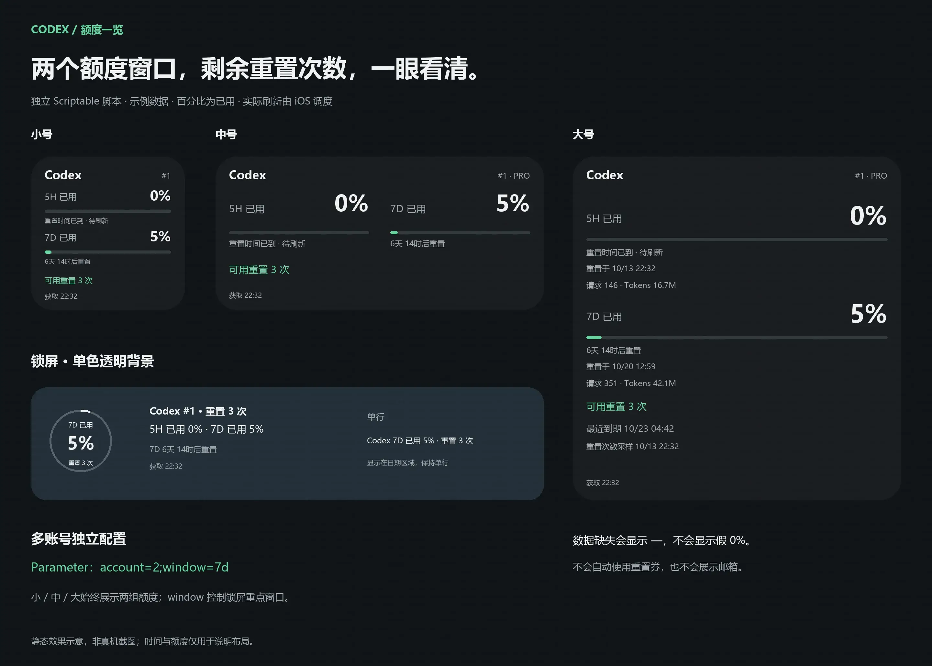
Task: Click '请求 146 · Tokens 16.7M' in the large widget
Action: click(x=631, y=285)
